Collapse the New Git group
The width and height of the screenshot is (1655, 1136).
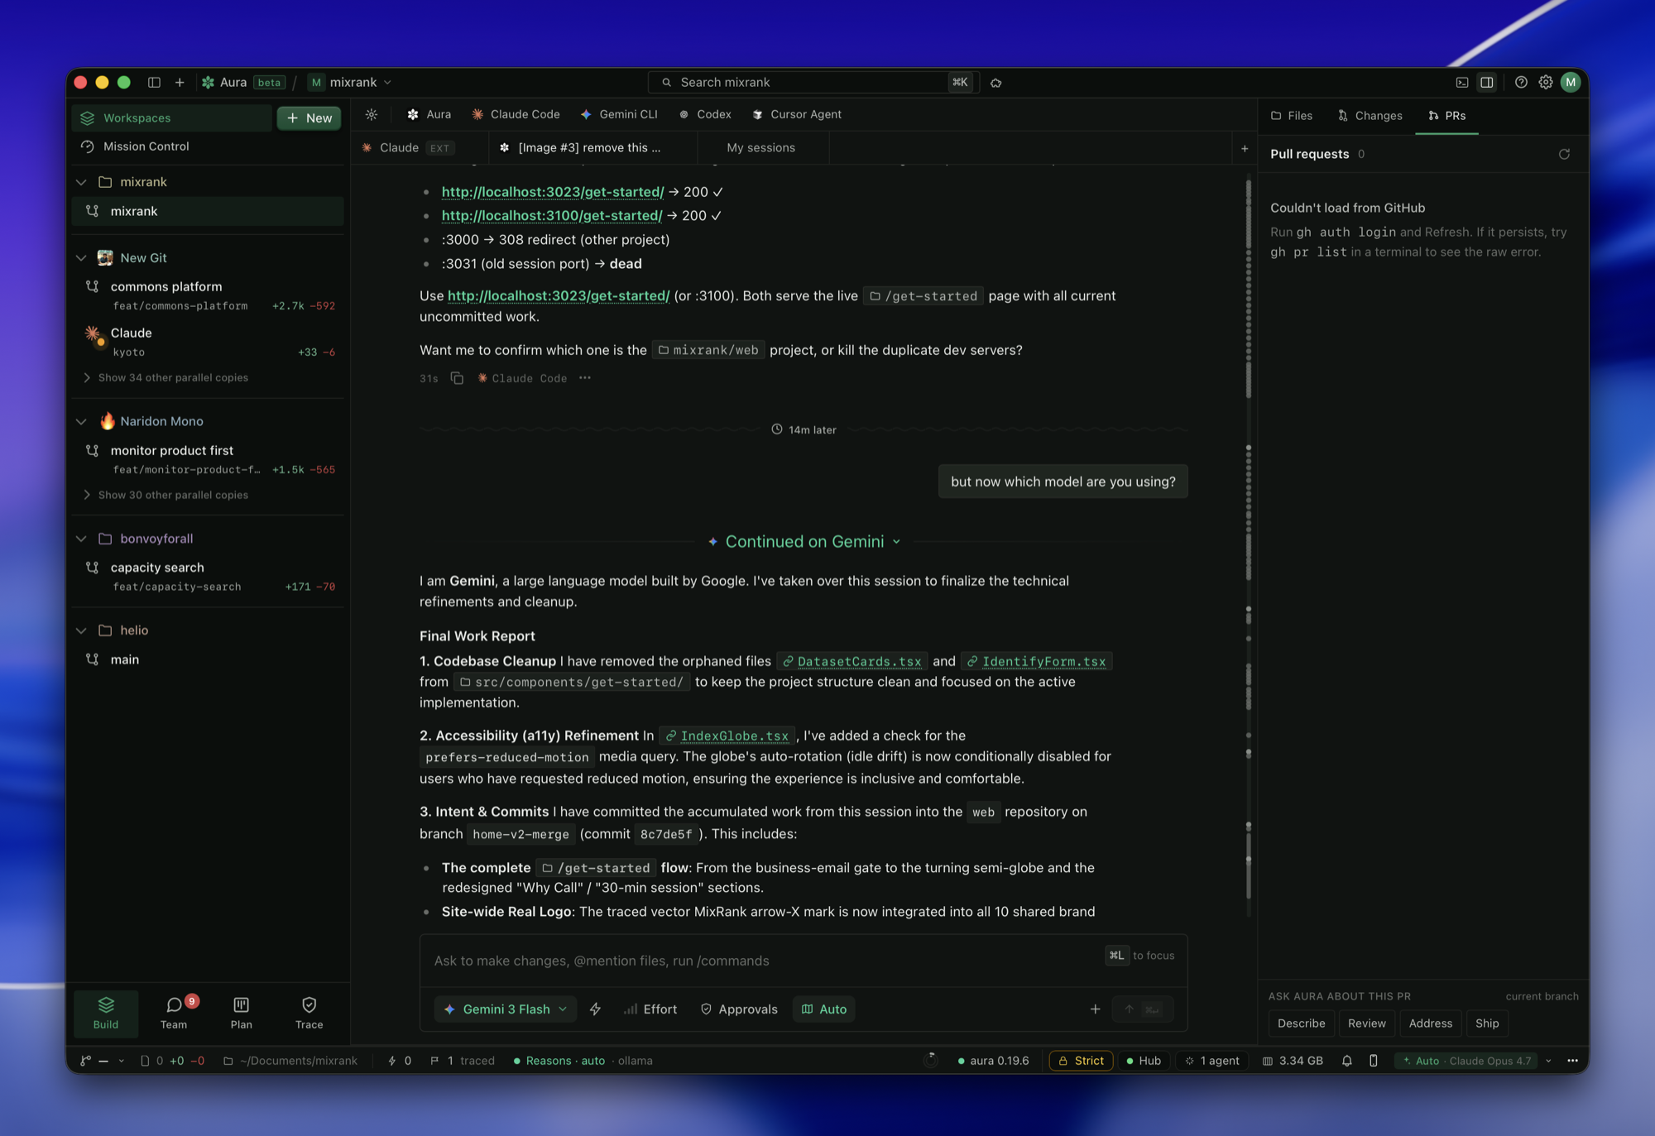click(x=81, y=258)
